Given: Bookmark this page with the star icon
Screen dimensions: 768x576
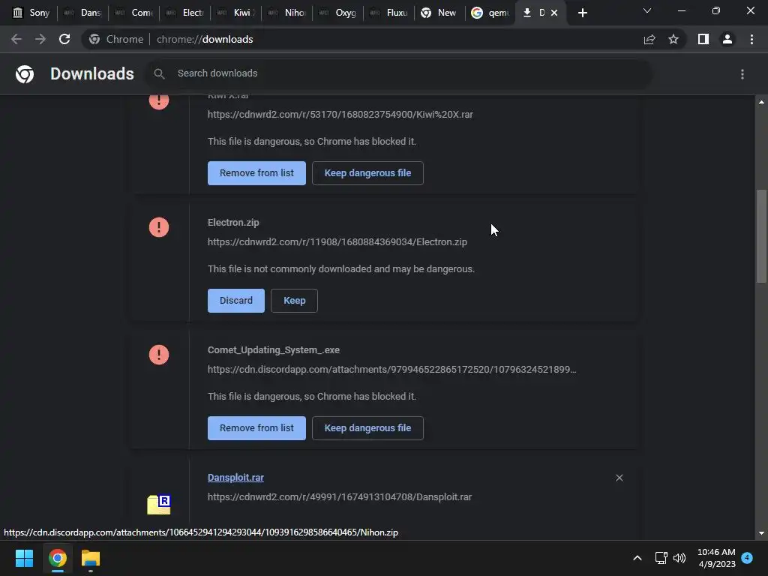Looking at the screenshot, I should 673,39.
